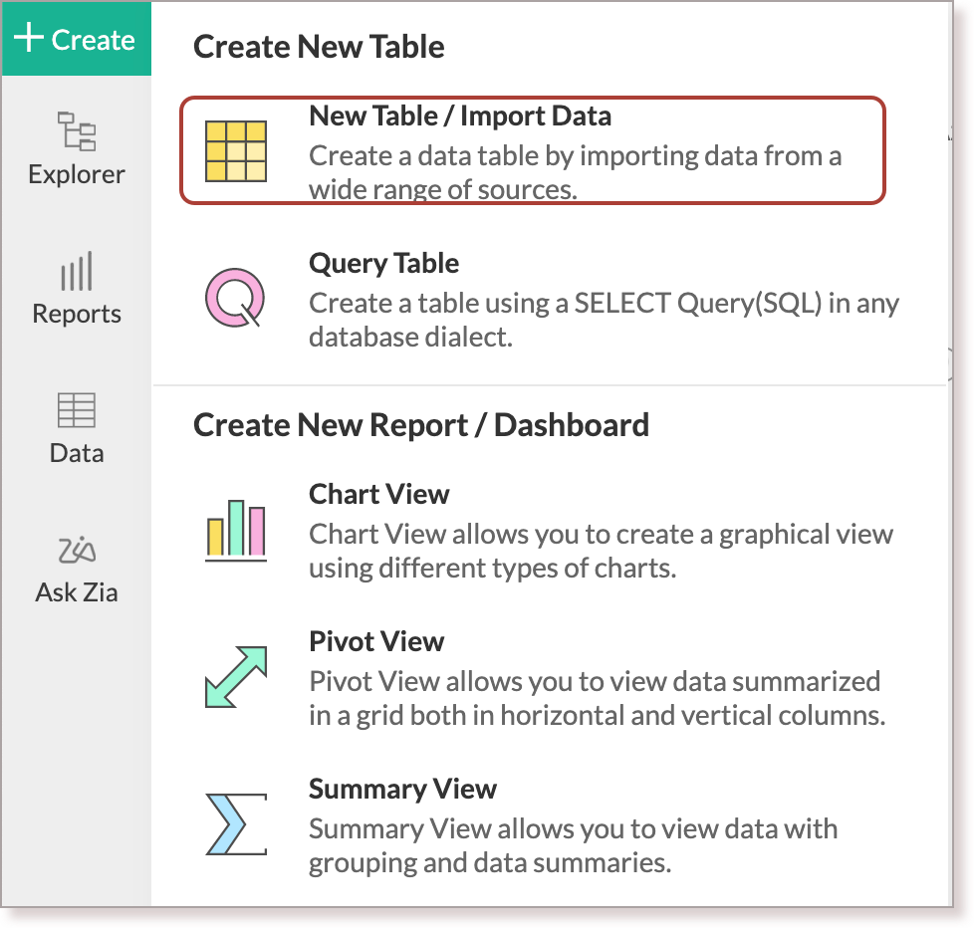The width and height of the screenshot is (974, 928).
Task: Click the Ask Zia label
Action: coord(77,593)
